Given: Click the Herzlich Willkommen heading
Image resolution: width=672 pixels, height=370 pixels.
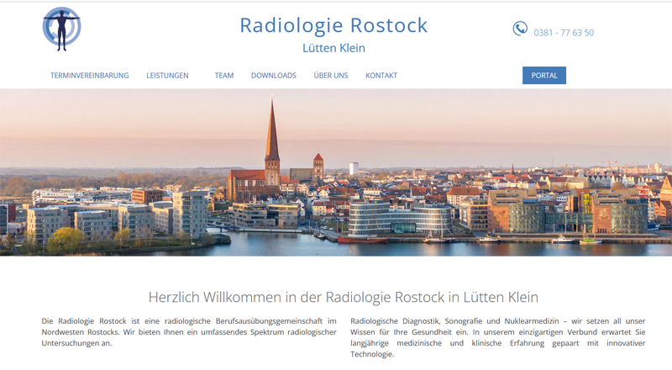Looking at the screenshot, I should pyautogui.click(x=344, y=297).
